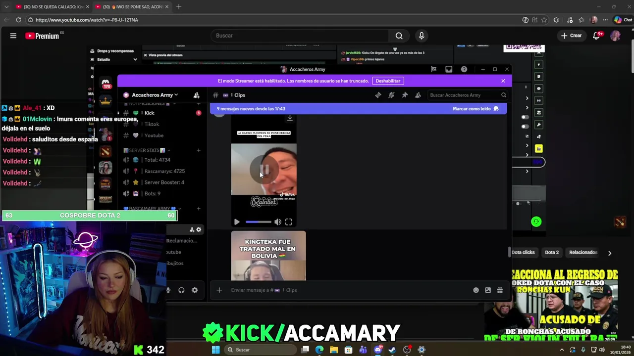Toggle member list icon
The image size is (634, 356).
coord(418,95)
